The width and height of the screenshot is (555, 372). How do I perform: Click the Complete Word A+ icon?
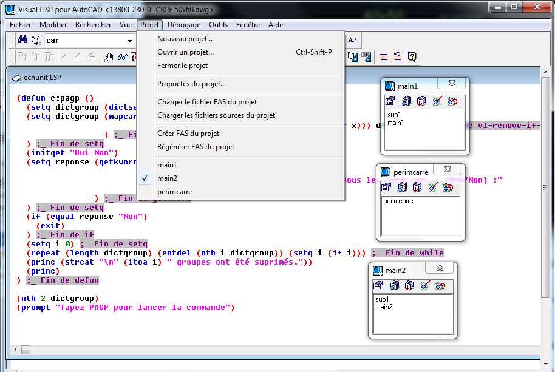pos(353,40)
